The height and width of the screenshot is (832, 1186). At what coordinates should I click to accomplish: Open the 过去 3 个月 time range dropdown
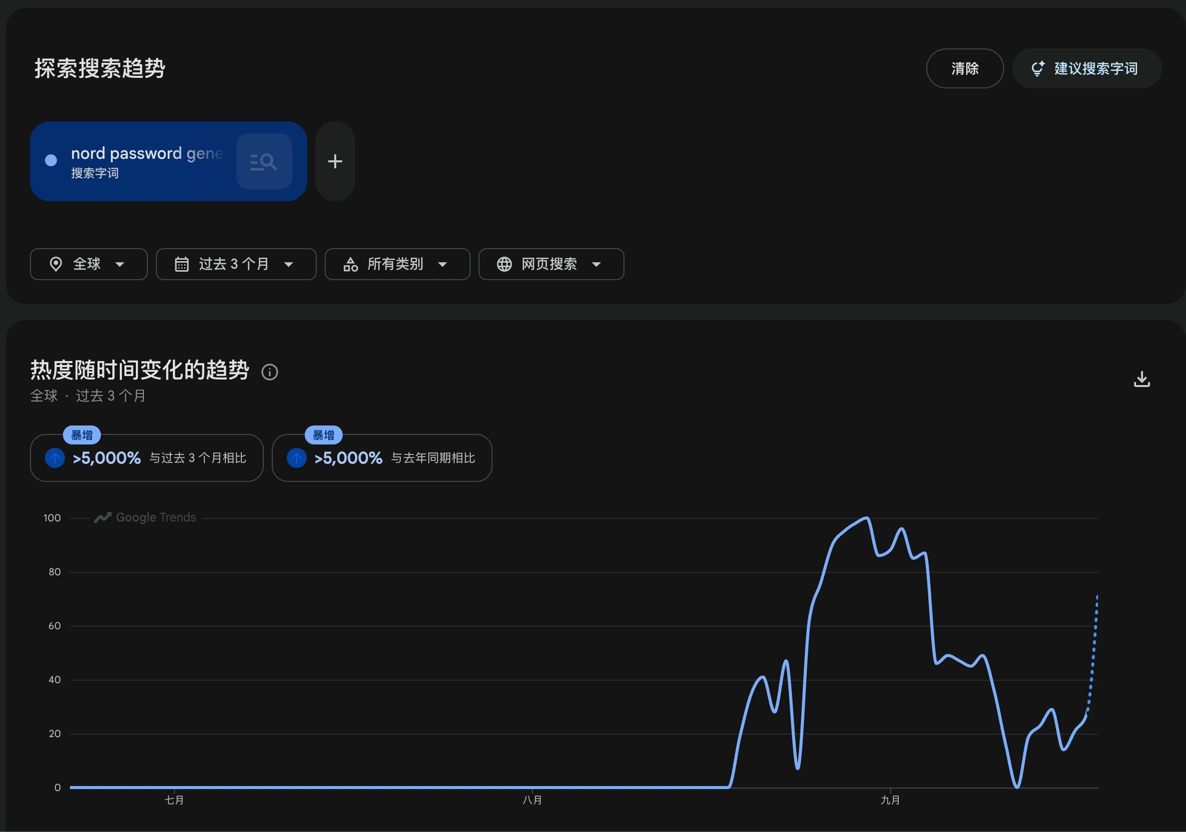click(236, 264)
